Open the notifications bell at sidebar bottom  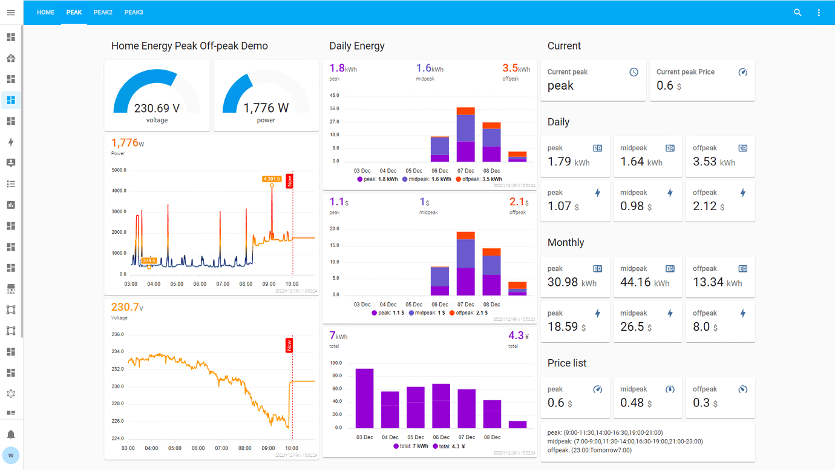pyautogui.click(x=10, y=434)
